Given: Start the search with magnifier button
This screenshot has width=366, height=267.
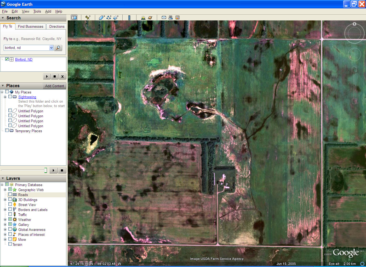Looking at the screenshot, I should pyautogui.click(x=58, y=48).
